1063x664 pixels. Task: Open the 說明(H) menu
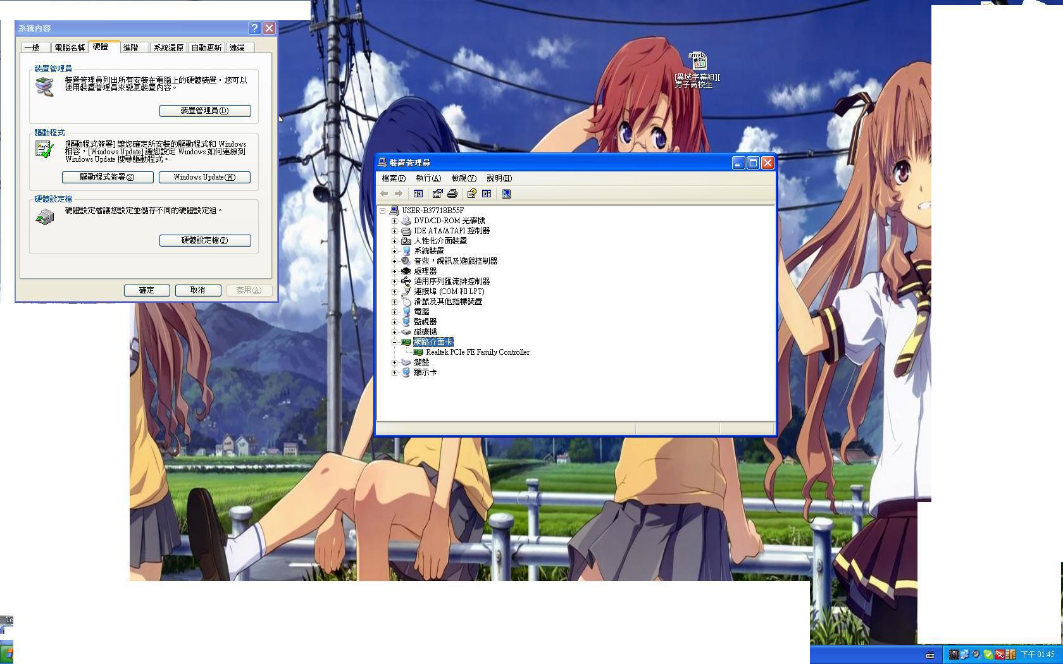[499, 178]
